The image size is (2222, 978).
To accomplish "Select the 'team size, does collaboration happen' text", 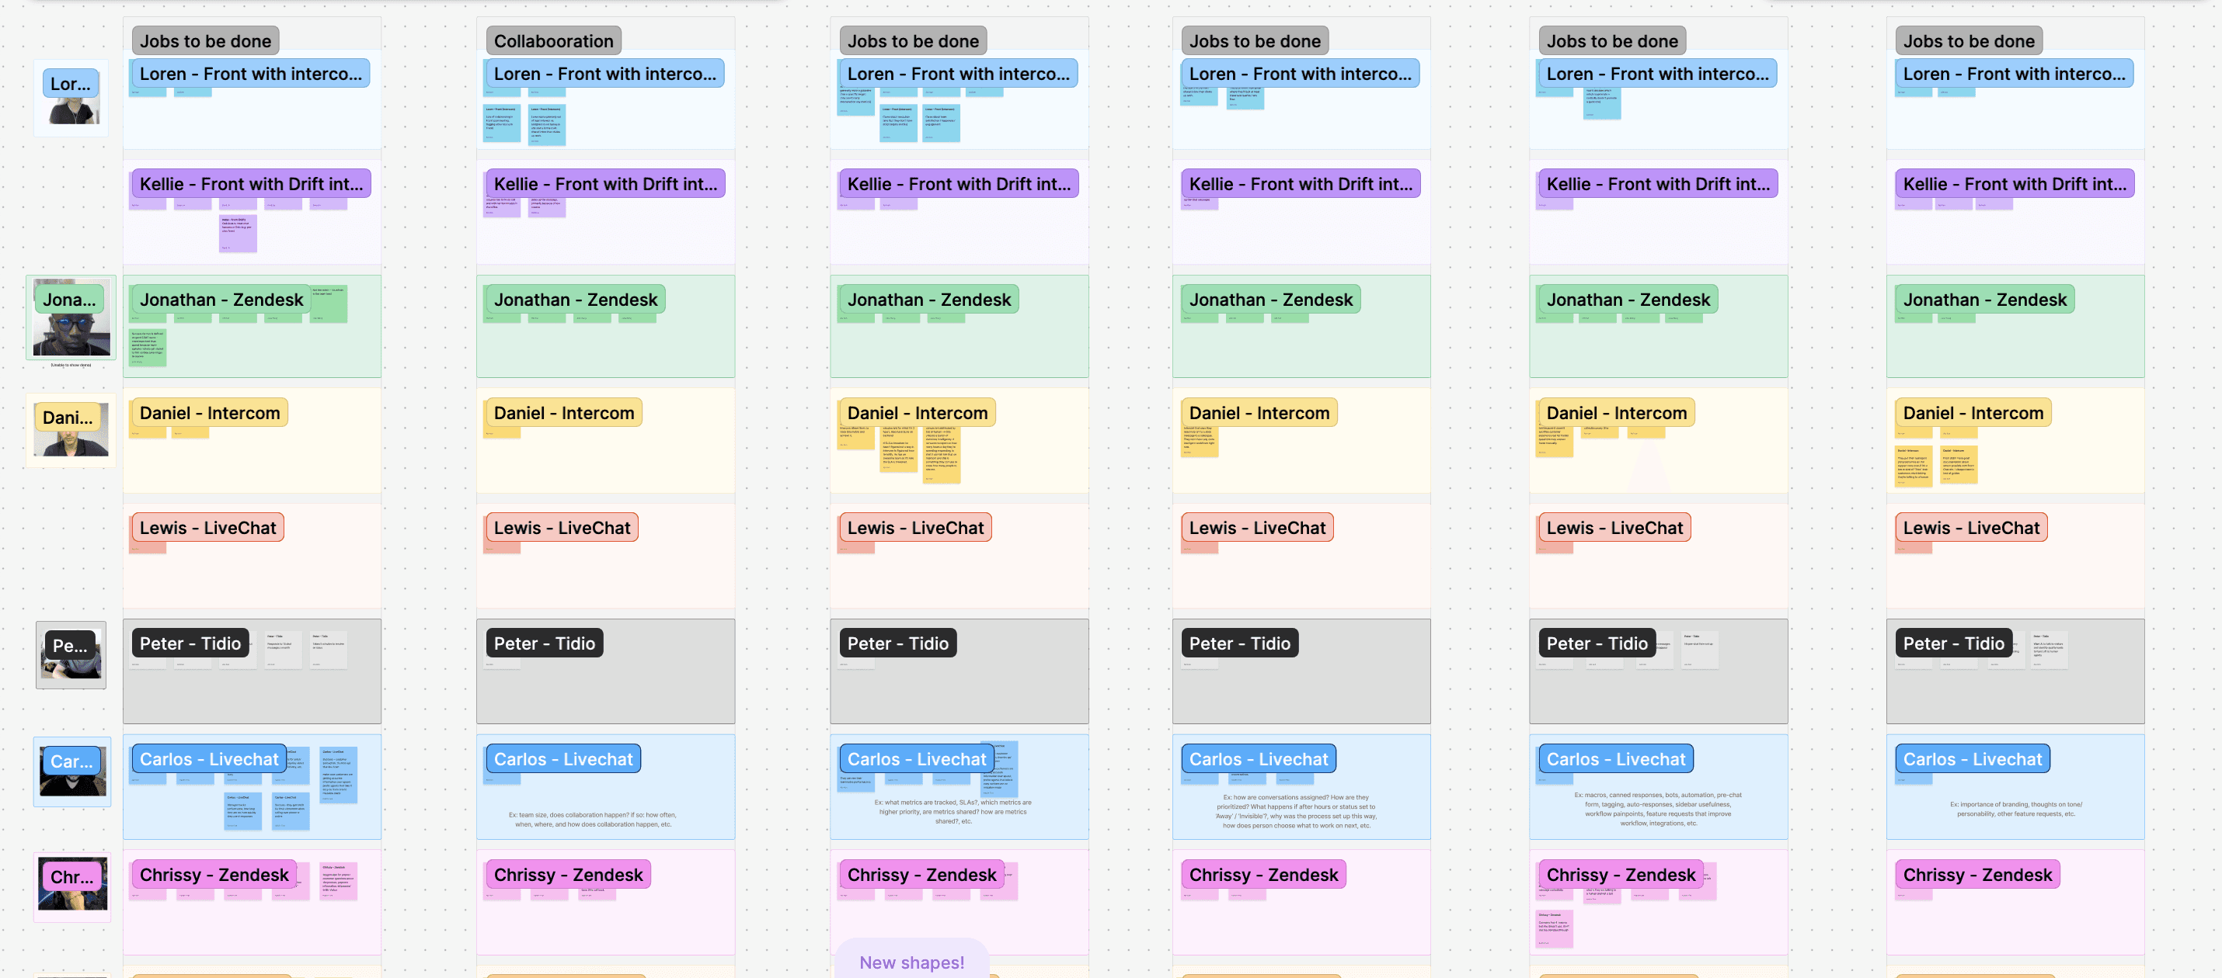I will pos(593,820).
